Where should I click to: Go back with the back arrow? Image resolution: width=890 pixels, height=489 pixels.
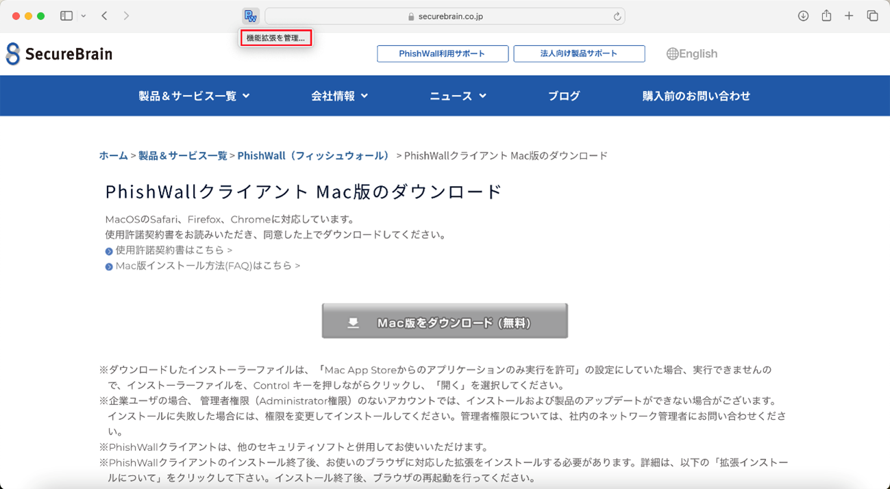[x=104, y=16]
